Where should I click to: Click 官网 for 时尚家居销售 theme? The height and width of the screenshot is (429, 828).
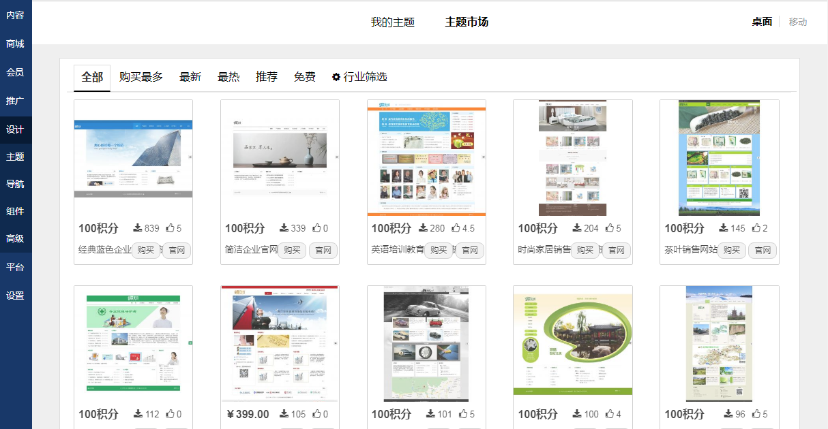616,250
